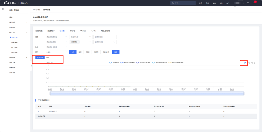Toggle 动态https请求数 legend series
The image size is (262, 132).
point(176,63)
